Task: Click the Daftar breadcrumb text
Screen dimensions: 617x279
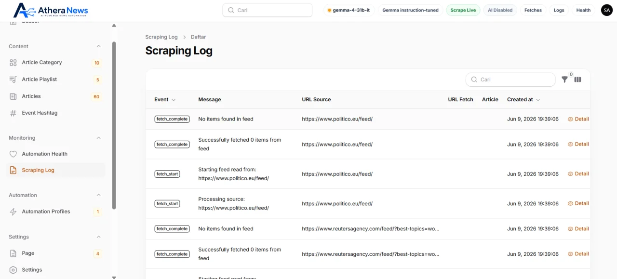Action: click(x=198, y=37)
